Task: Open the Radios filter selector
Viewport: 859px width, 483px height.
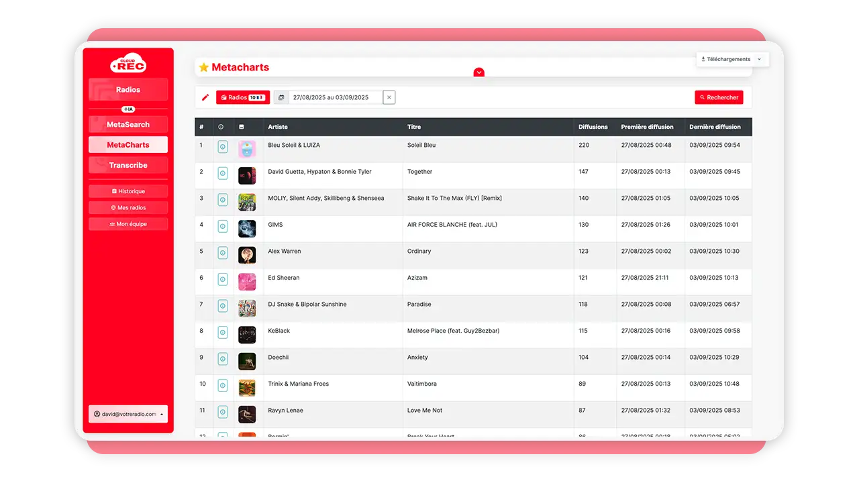Action: point(243,97)
